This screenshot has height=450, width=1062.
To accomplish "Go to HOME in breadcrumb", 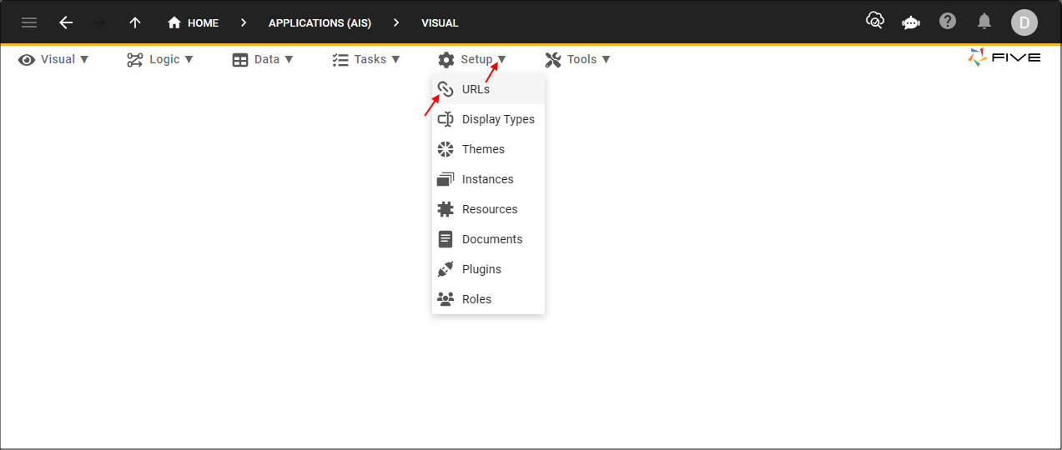I will 194,22.
